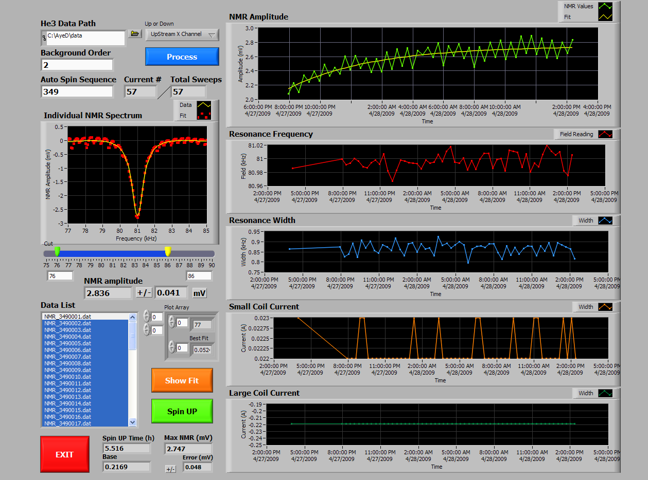648x480 pixels.
Task: Click the Background Order input field
Action: click(77, 65)
